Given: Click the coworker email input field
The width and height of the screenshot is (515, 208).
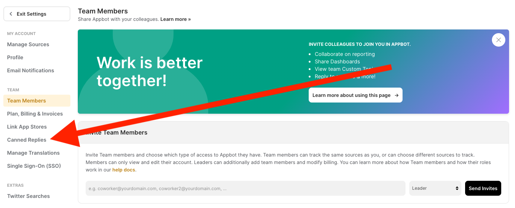Looking at the screenshot, I should [245, 188].
